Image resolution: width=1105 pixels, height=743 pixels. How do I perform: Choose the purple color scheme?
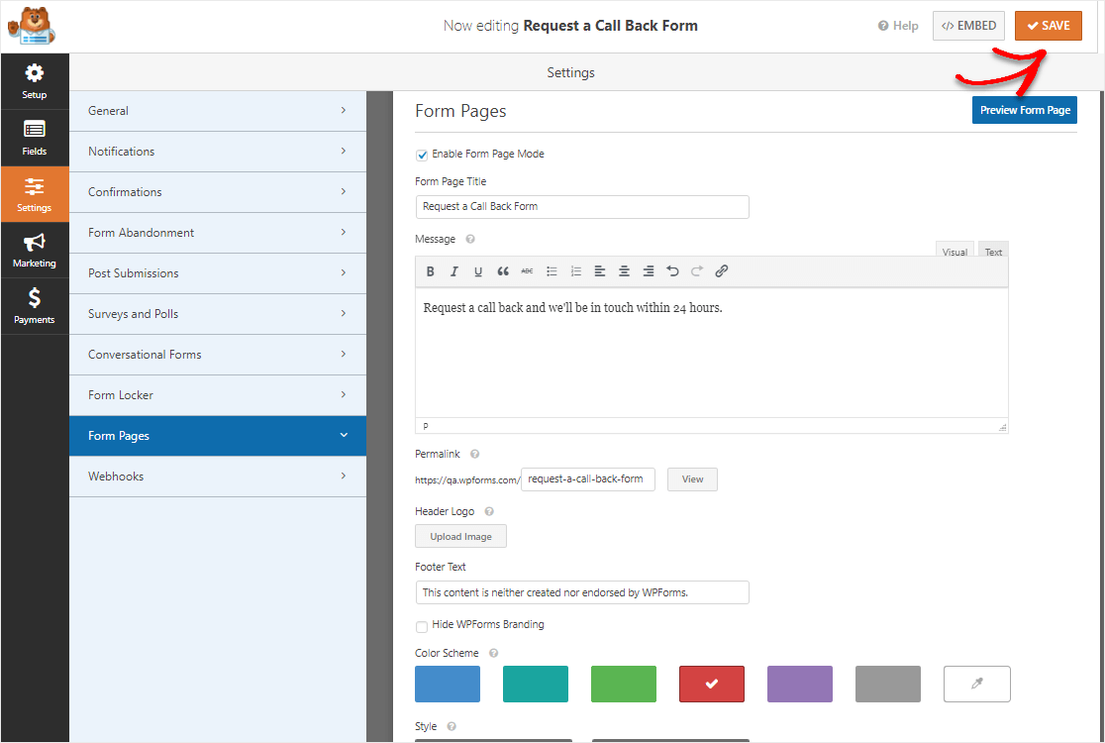point(800,684)
